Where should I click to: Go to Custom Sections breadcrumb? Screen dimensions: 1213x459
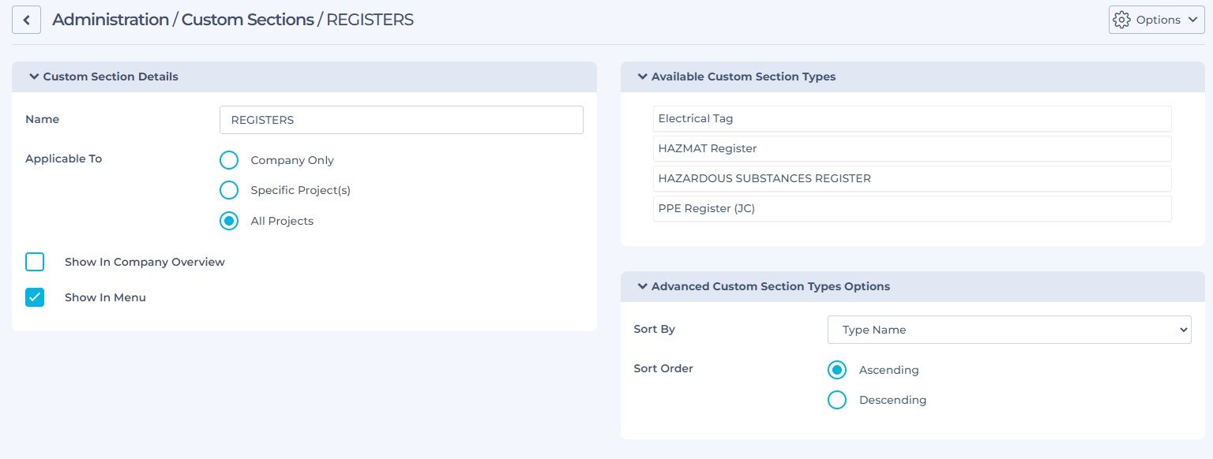click(247, 20)
